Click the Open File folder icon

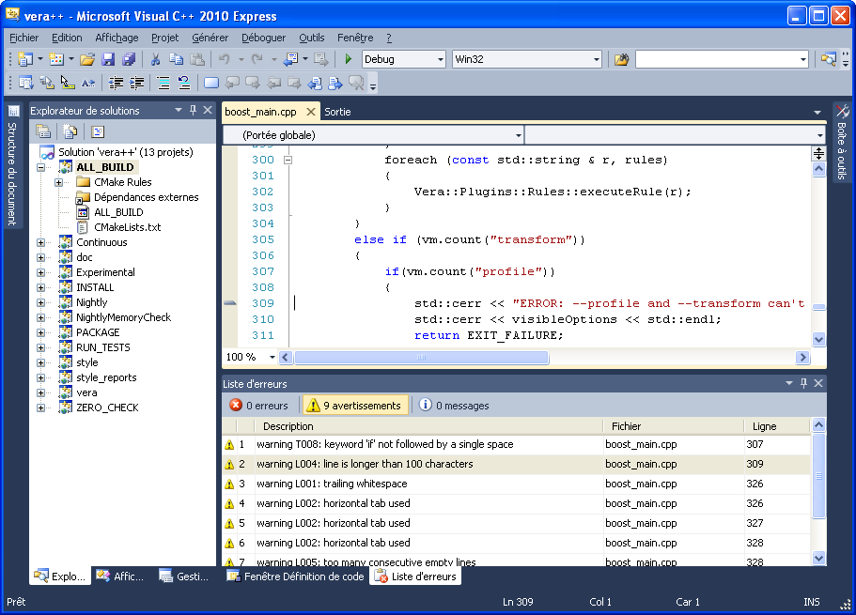coord(87,59)
